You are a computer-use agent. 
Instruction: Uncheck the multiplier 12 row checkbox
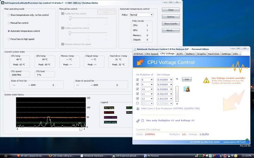(137, 99)
